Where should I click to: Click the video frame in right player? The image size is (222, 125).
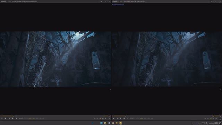coord(167,59)
